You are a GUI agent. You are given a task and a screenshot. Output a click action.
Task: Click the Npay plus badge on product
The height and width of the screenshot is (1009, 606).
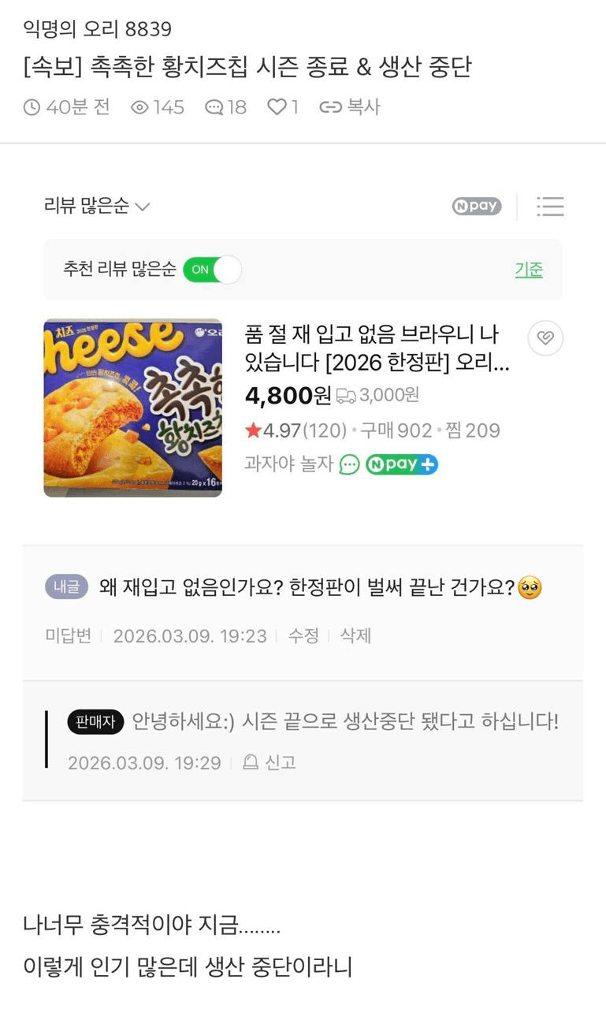tap(401, 464)
